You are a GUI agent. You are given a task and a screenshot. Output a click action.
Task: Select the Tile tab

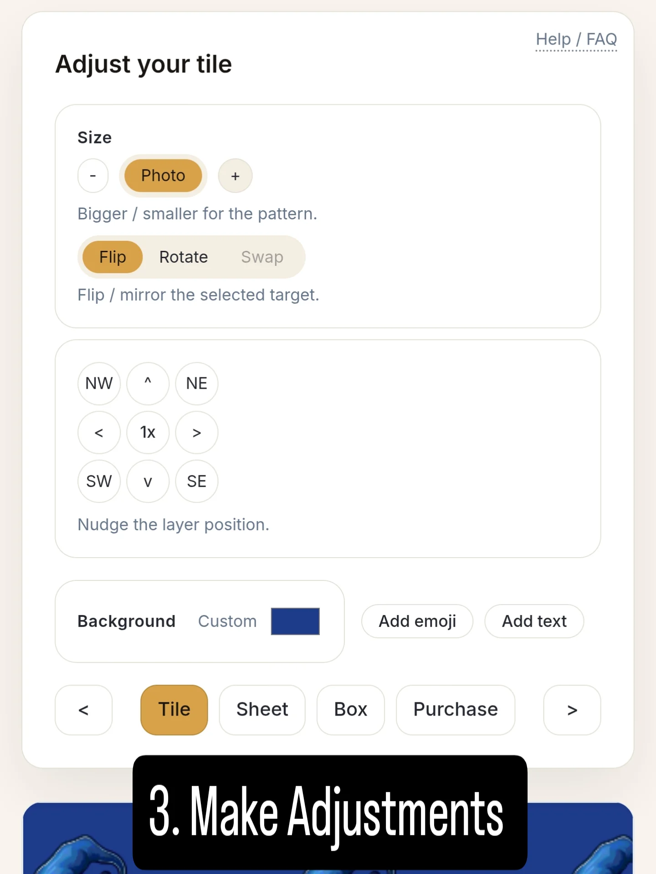(x=174, y=709)
